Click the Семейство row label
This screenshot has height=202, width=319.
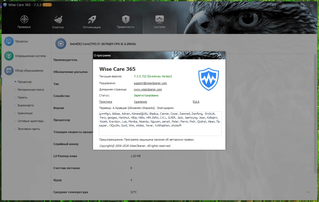[62, 96]
